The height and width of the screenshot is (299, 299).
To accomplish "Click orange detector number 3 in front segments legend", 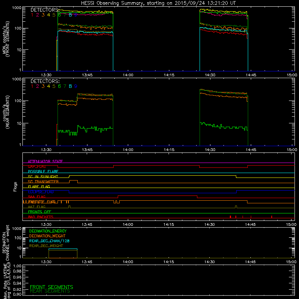I will point(43,15).
